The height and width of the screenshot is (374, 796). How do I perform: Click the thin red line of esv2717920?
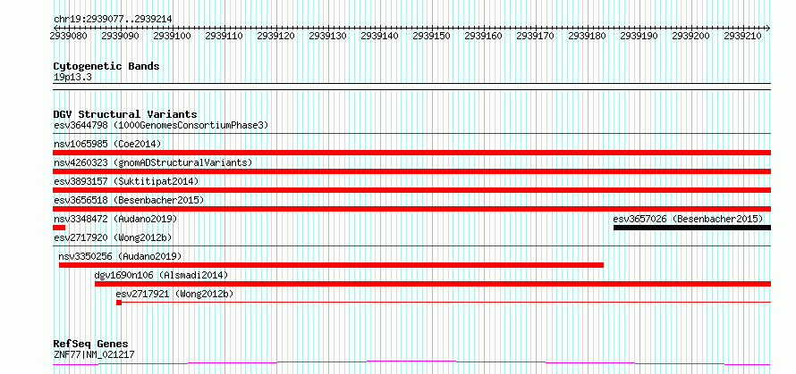[x=411, y=245]
